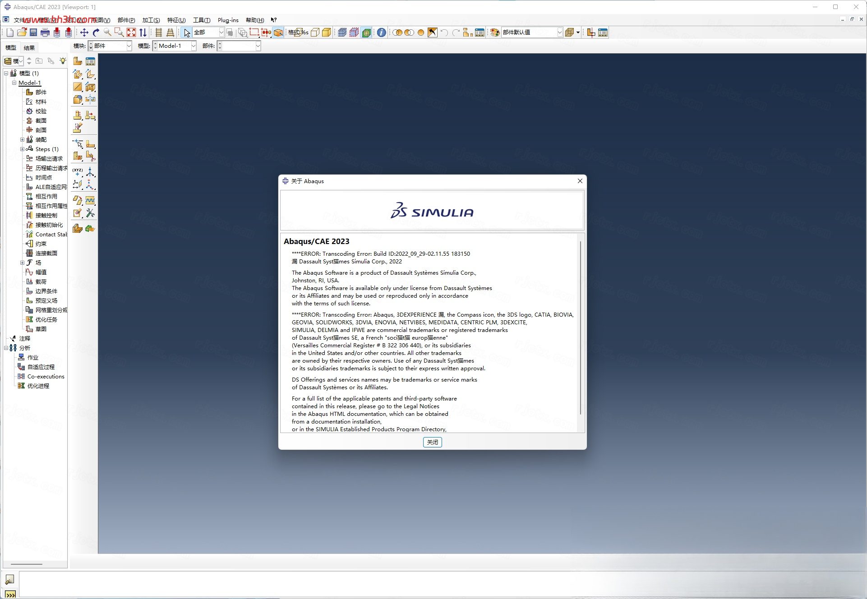Screen dimensions: 867x599
Task: Click the 关闭 button in About dialog
Action: coord(432,442)
